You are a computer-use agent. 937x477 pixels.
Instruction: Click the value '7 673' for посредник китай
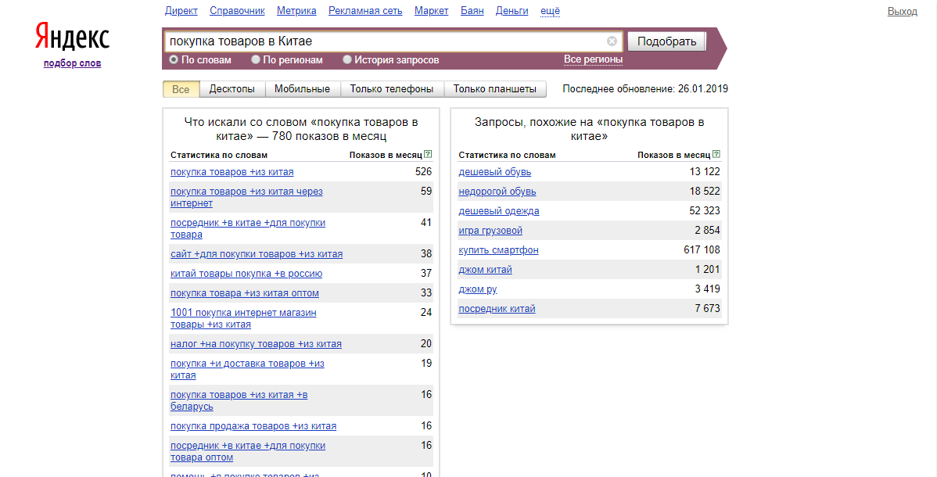(708, 308)
